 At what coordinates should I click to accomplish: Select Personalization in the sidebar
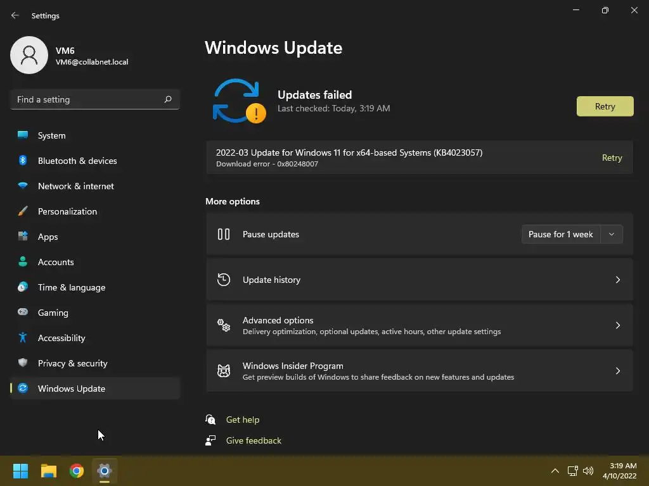point(95,211)
